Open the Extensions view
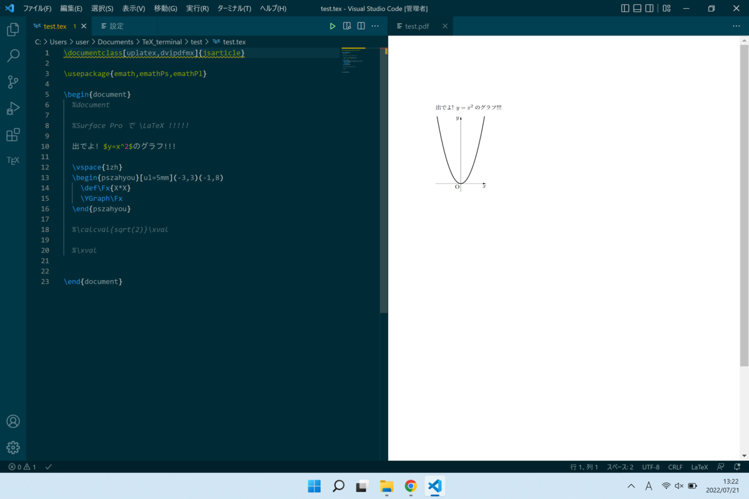Viewport: 749px width, 499px height. coord(12,134)
